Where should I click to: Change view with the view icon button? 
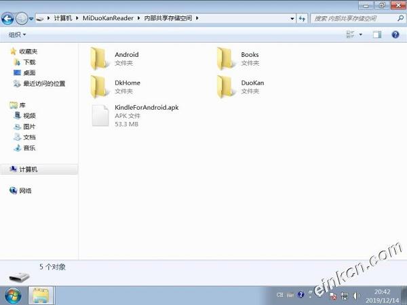pos(351,35)
